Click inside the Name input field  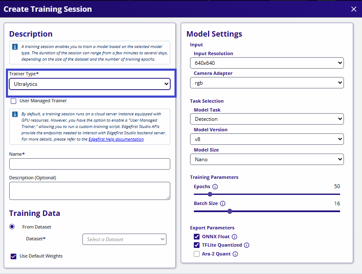tap(89, 164)
